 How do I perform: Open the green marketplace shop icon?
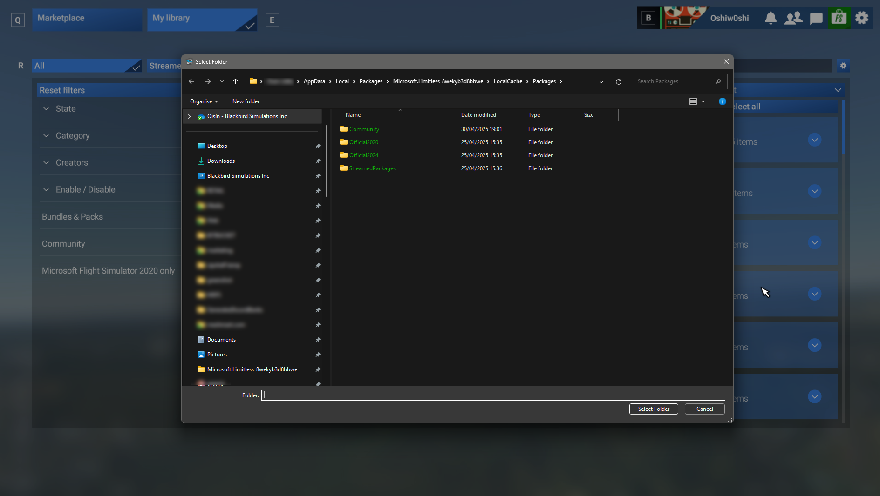click(x=839, y=18)
